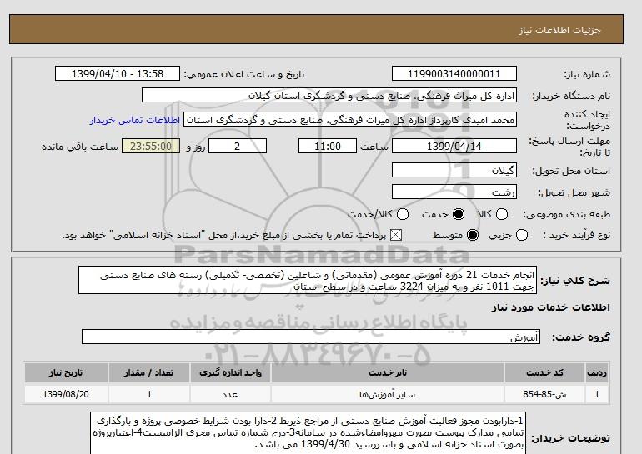
Task: Click the شرح کلی نیاز label
Action: click(575, 281)
